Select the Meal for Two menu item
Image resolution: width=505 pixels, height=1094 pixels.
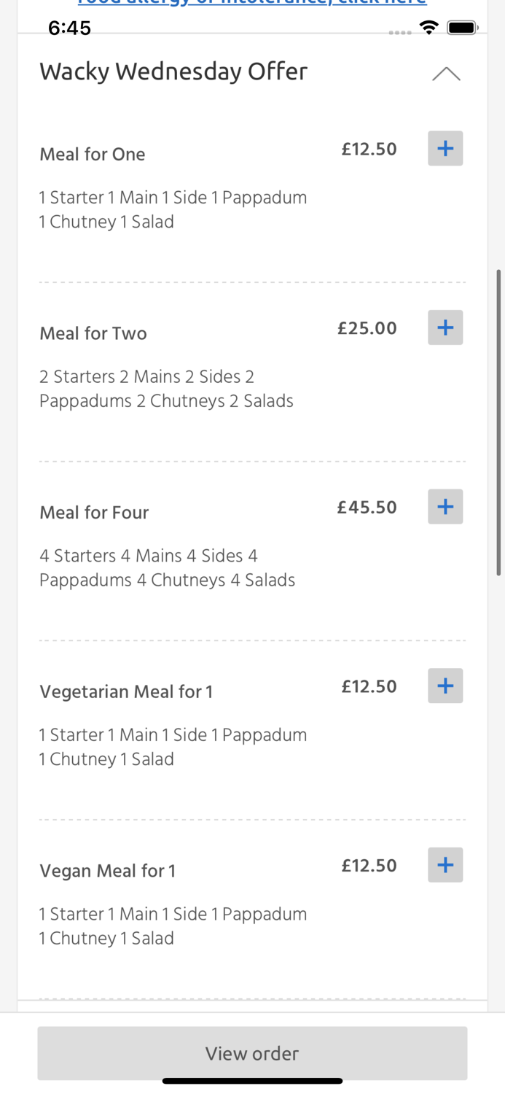(93, 333)
